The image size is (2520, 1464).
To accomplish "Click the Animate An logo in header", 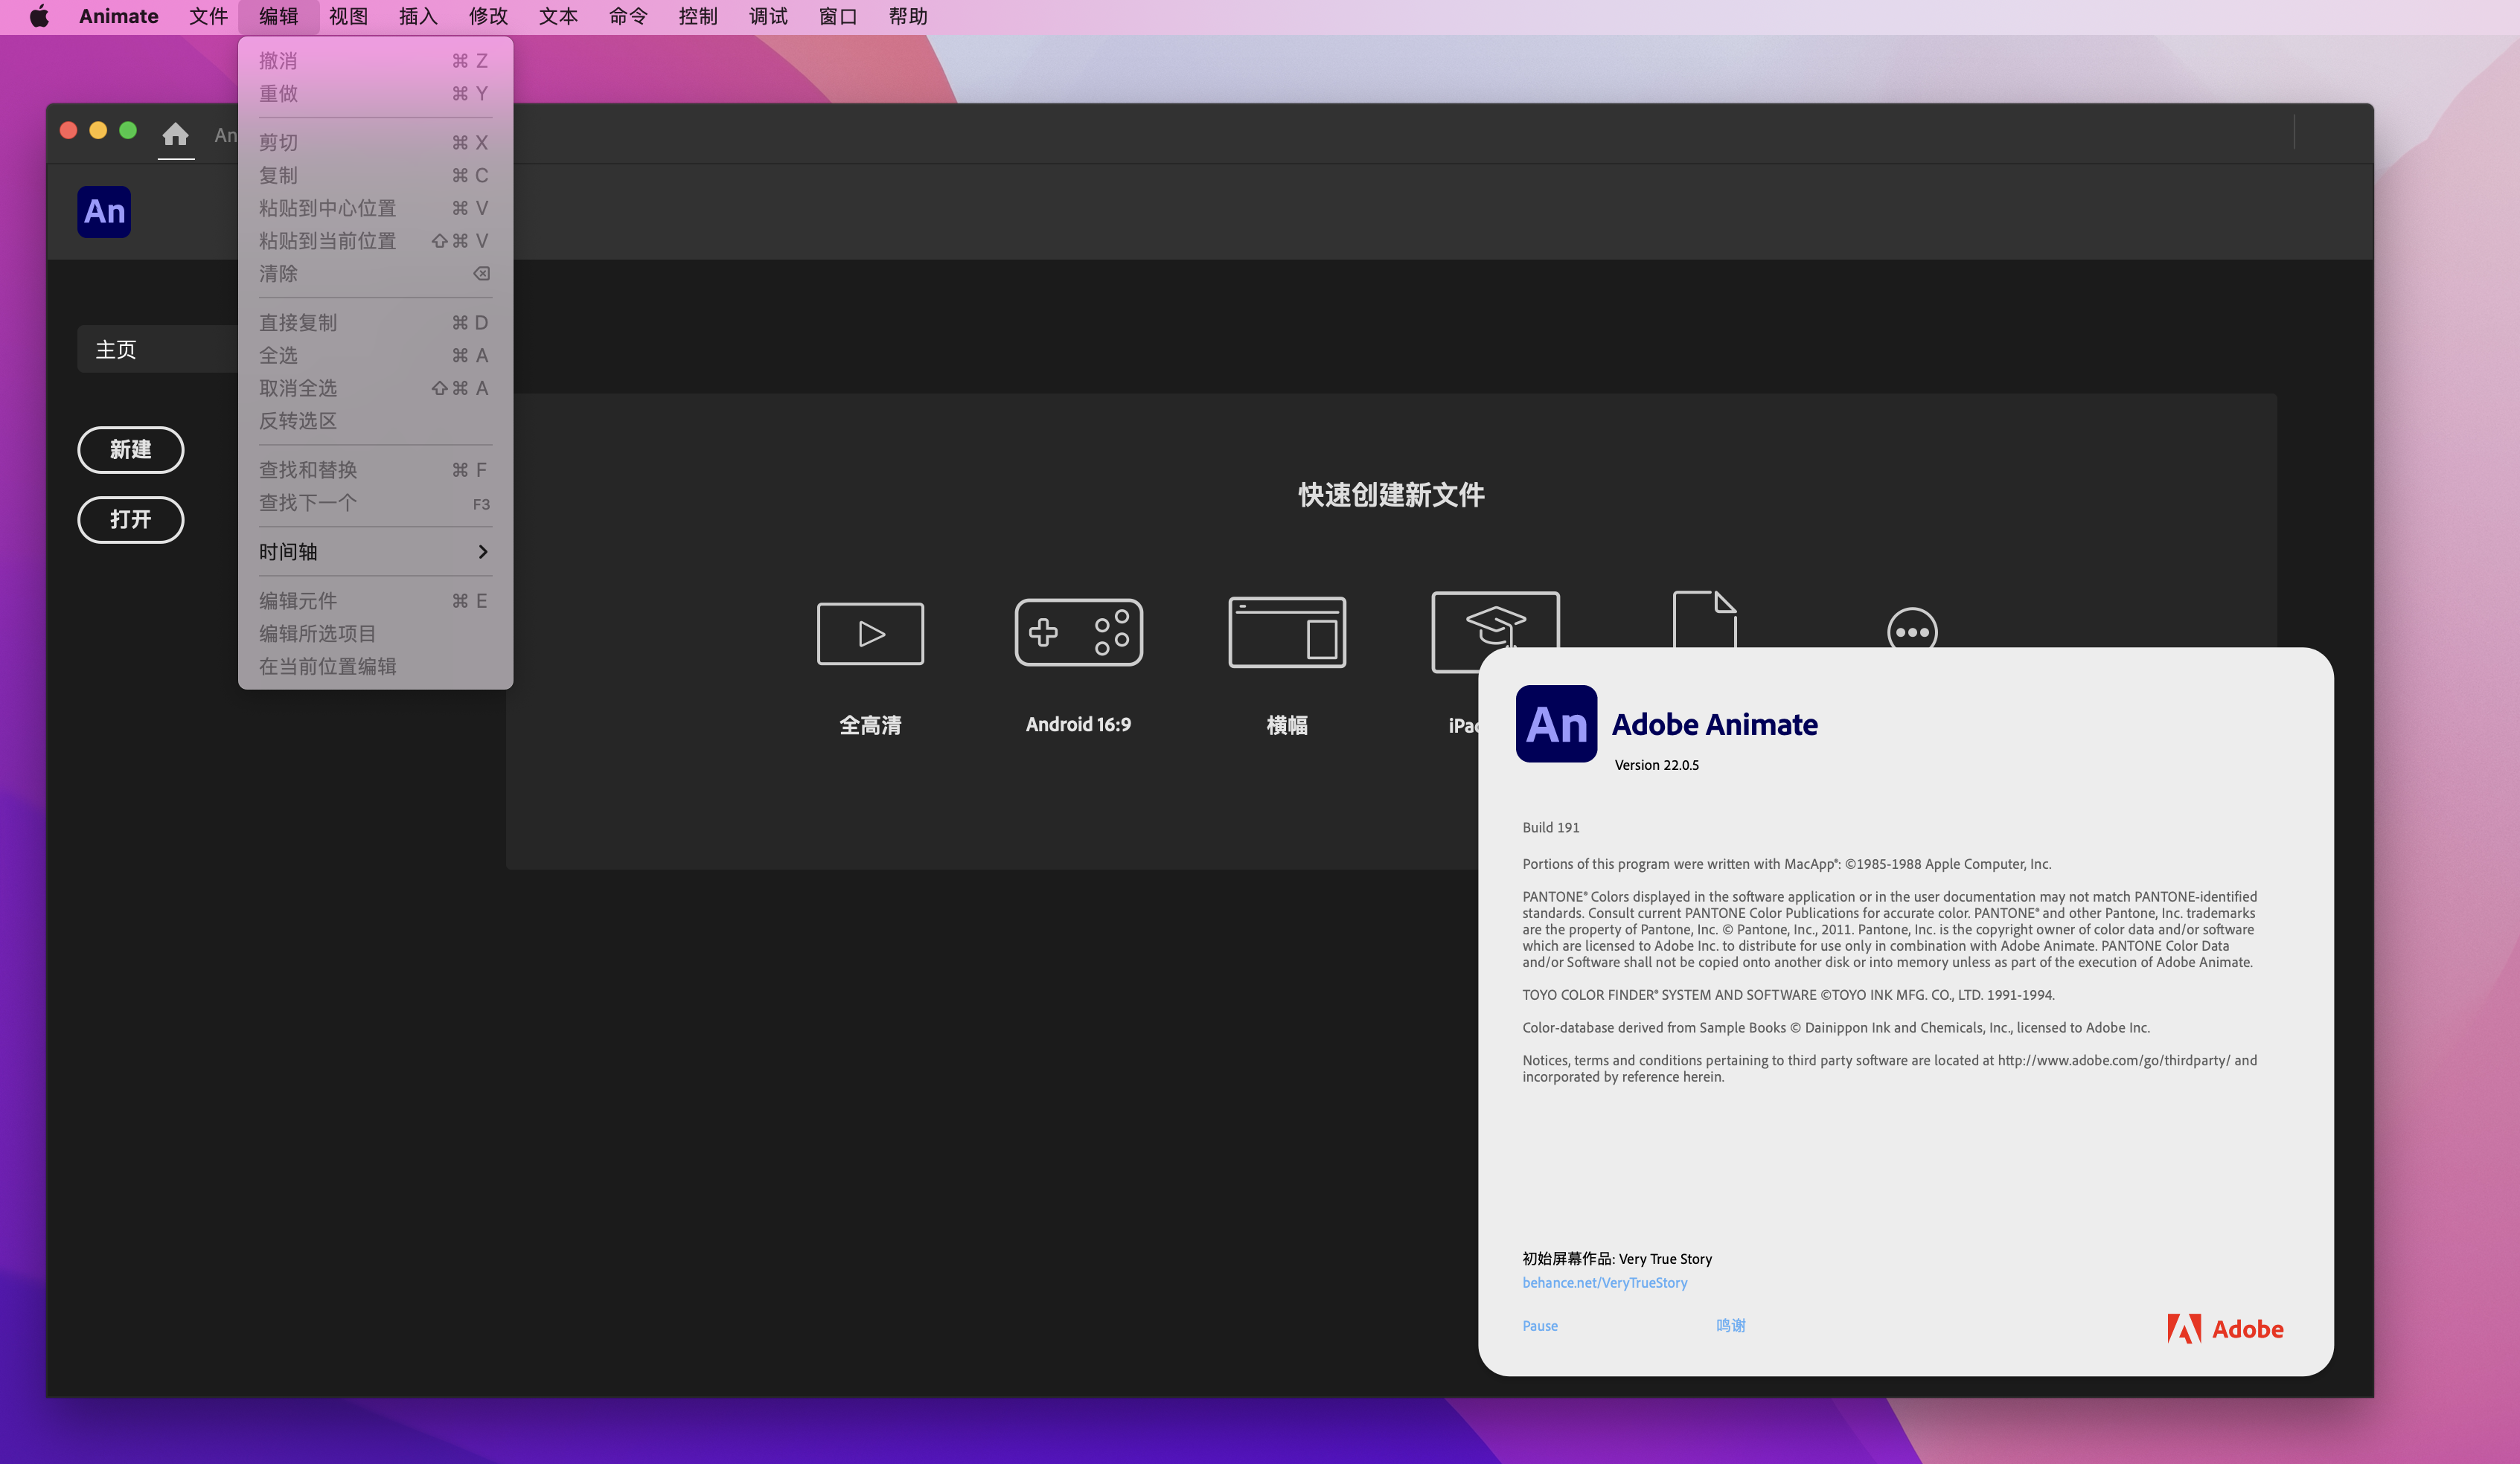I will point(104,212).
